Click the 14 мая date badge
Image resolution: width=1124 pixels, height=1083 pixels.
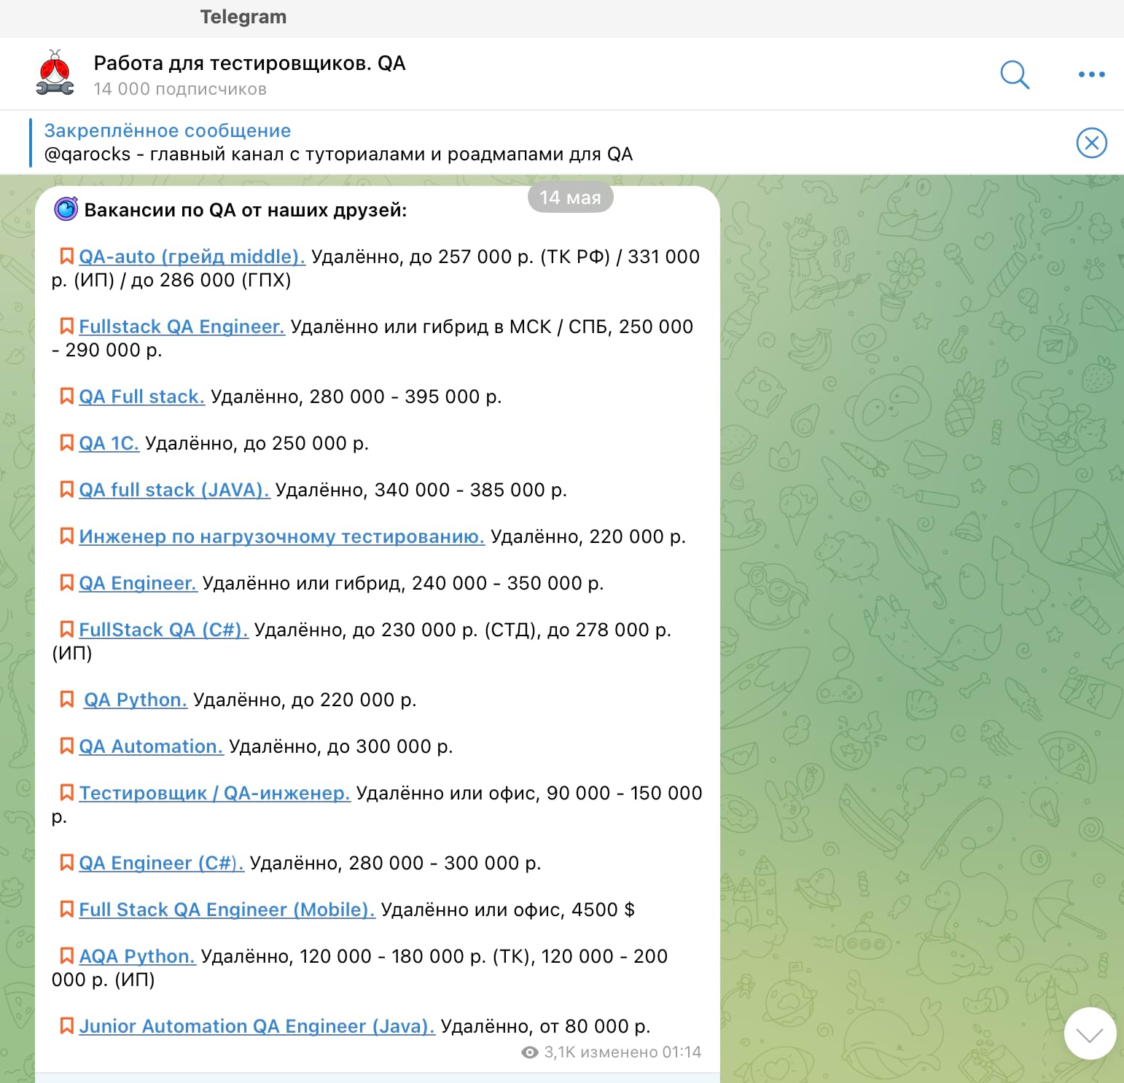pyautogui.click(x=570, y=198)
